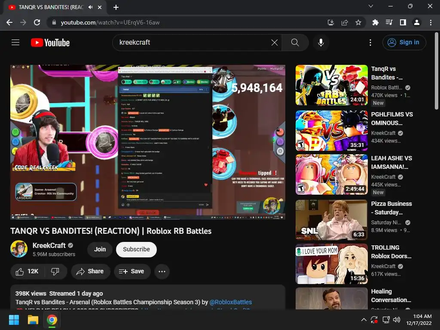Screen dimensions: 440x330
Task: Reload the page
Action: 37,22
